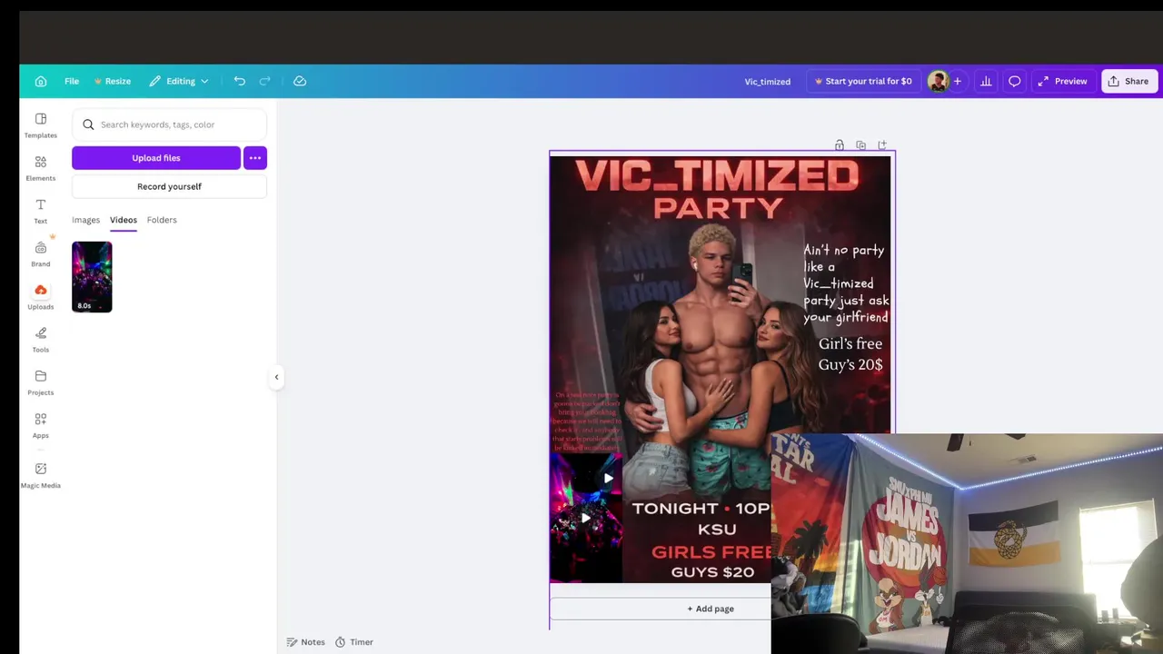Click Start your trial for $0
Screen dimensions: 1163x654
pyautogui.click(x=862, y=81)
